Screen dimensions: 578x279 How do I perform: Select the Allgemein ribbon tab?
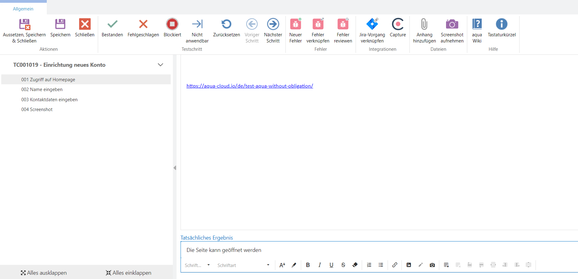click(23, 9)
